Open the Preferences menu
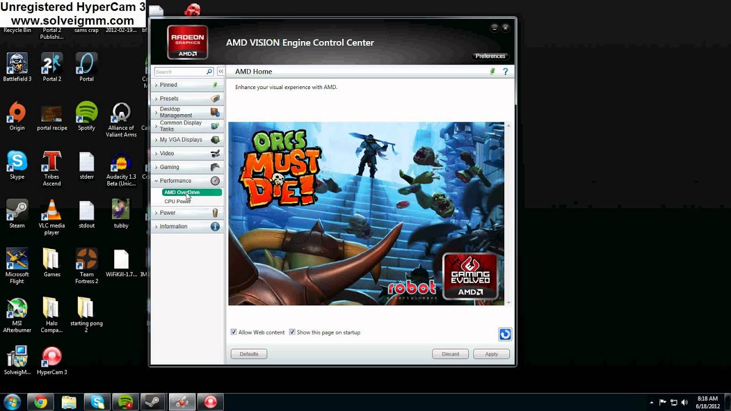Viewport: 731px width, 411px height. 491,56
